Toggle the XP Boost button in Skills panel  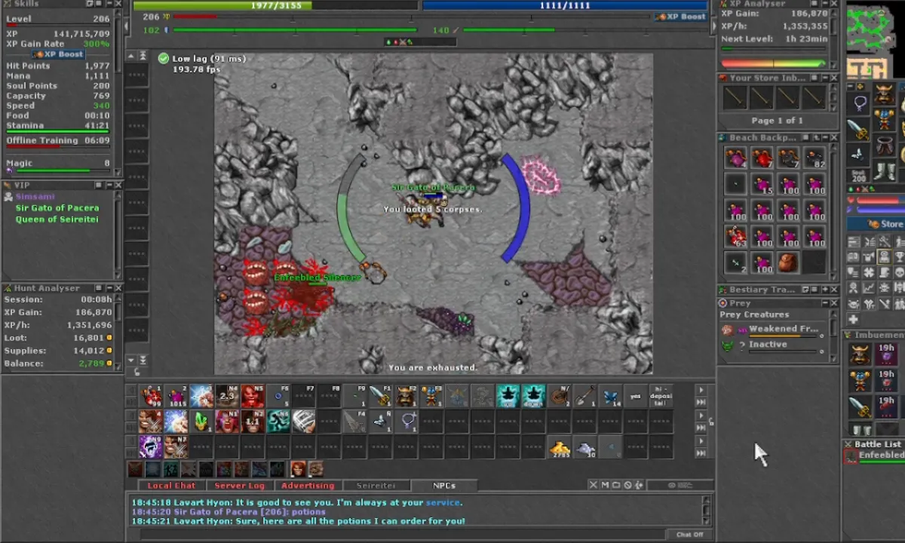pos(60,54)
